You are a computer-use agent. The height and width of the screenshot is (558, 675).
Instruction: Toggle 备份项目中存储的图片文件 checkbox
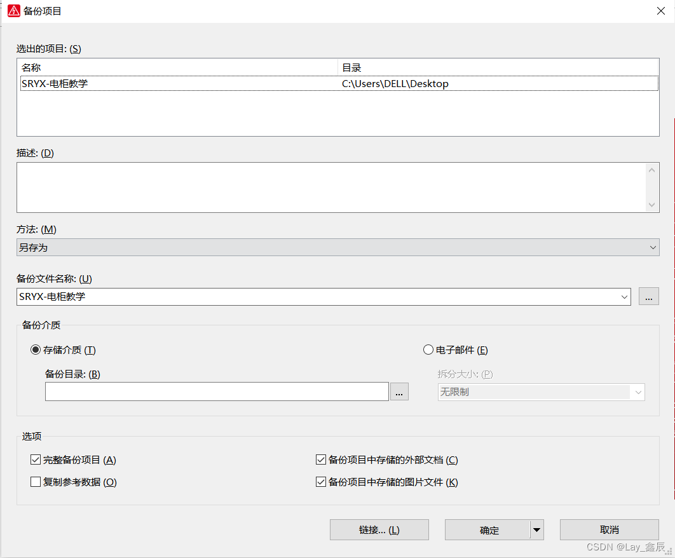point(321,482)
